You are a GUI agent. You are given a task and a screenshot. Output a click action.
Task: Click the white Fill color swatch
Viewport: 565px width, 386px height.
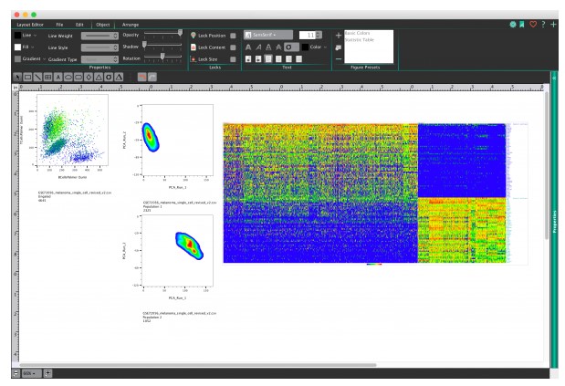click(x=17, y=47)
